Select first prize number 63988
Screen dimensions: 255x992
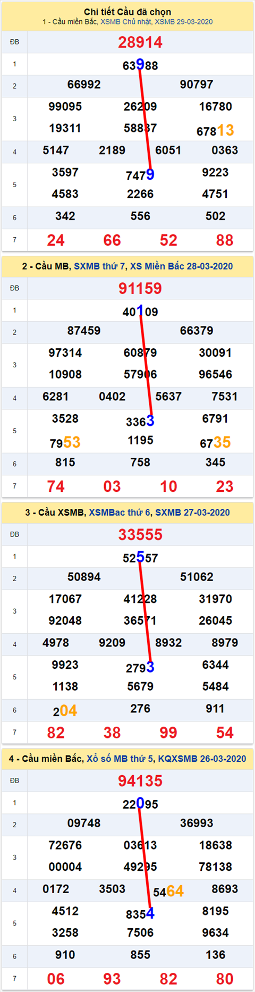[x=140, y=65]
